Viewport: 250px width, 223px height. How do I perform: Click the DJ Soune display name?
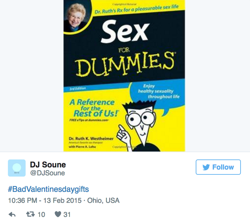(48, 165)
